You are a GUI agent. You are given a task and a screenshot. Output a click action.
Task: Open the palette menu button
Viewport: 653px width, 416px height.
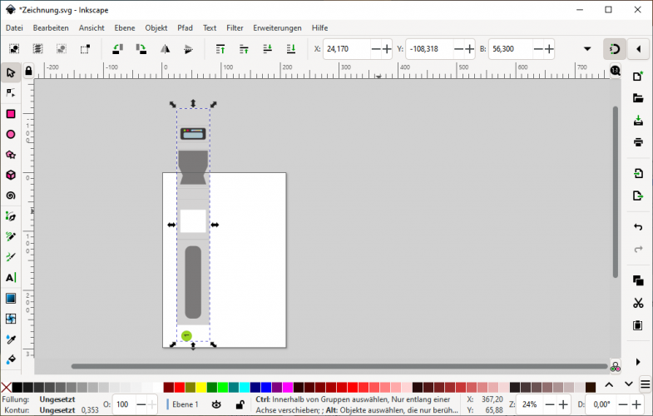click(645, 384)
